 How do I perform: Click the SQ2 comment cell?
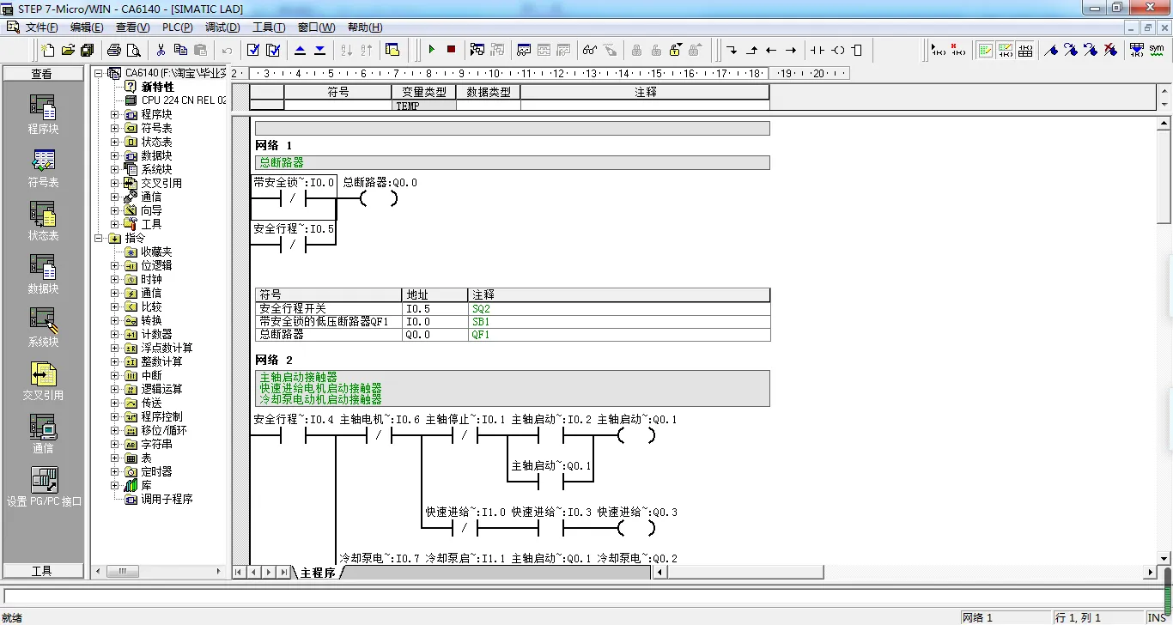tap(618, 308)
